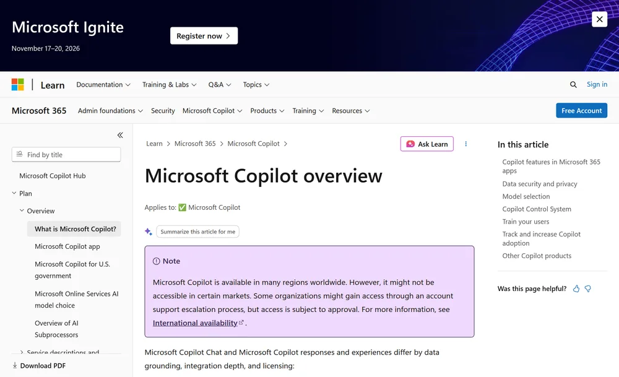Screen dimensions: 619x377
Task: Focus the Find by title field
Action: (66, 154)
